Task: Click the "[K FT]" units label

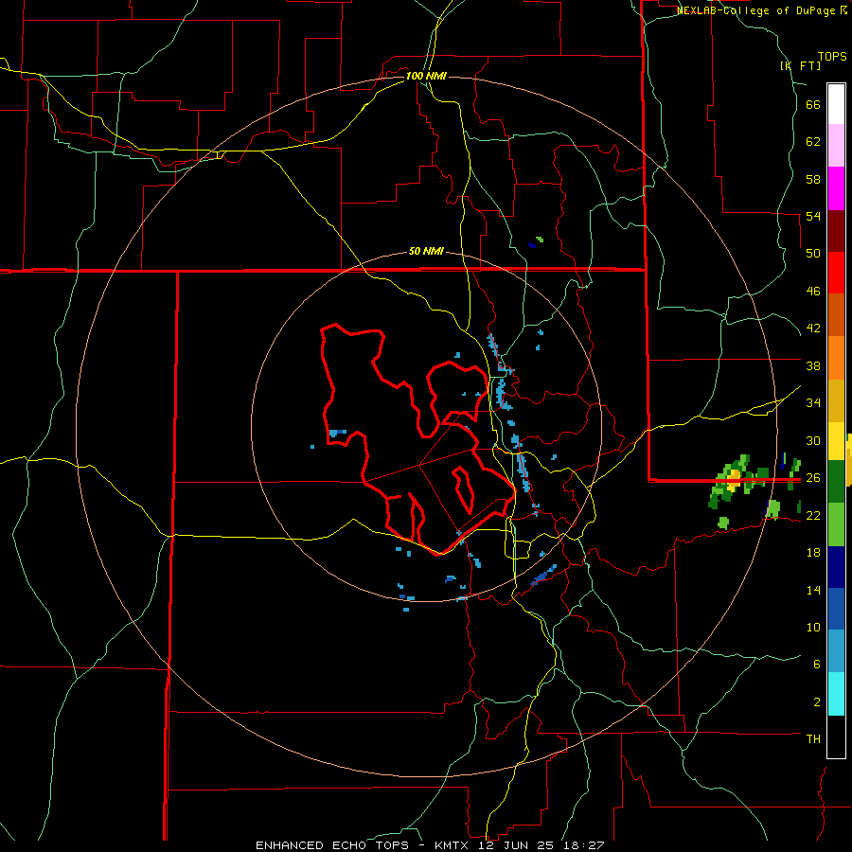Action: 800,65
